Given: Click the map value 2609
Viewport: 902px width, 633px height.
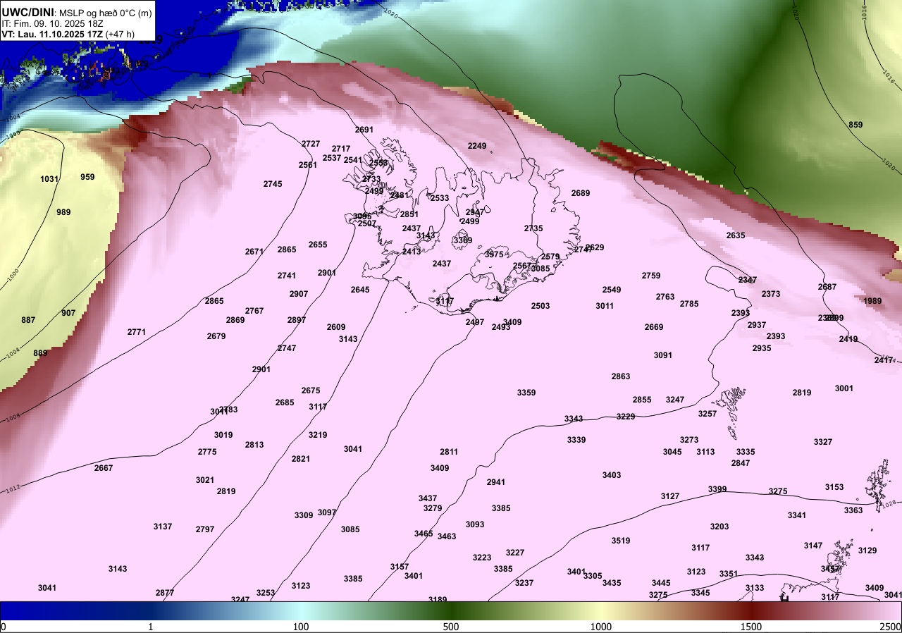Looking at the screenshot, I should coord(336,327).
